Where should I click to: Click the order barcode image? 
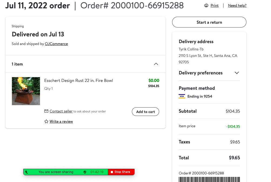point(209,179)
